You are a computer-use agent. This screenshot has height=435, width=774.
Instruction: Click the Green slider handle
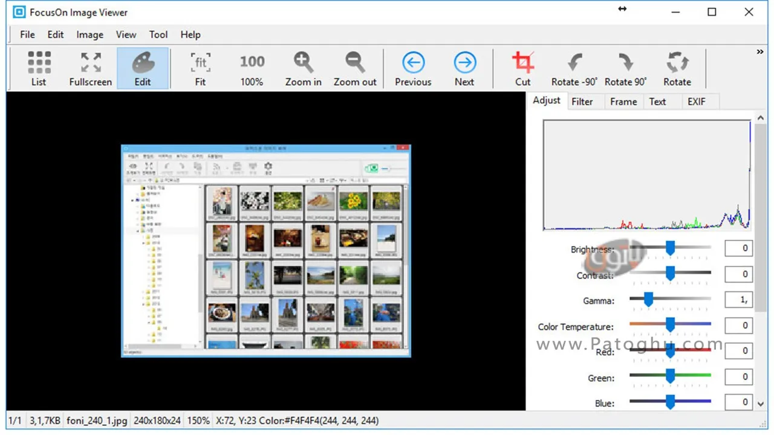coord(670,377)
